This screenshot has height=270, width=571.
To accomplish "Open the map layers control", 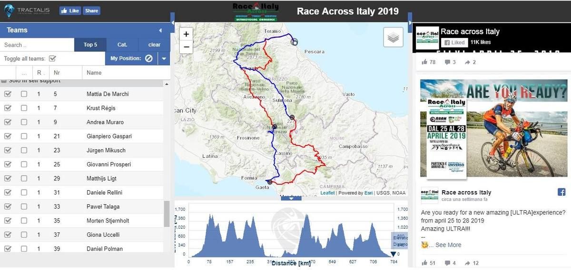I will [x=393, y=37].
